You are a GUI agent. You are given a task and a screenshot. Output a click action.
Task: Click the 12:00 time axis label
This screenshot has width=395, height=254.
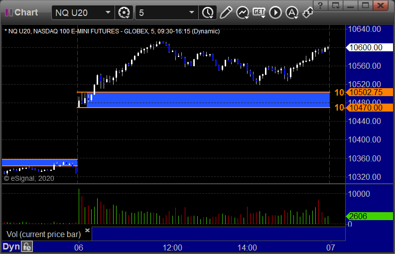tap(172, 248)
